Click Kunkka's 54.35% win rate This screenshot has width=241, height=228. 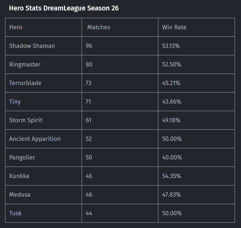172,176
